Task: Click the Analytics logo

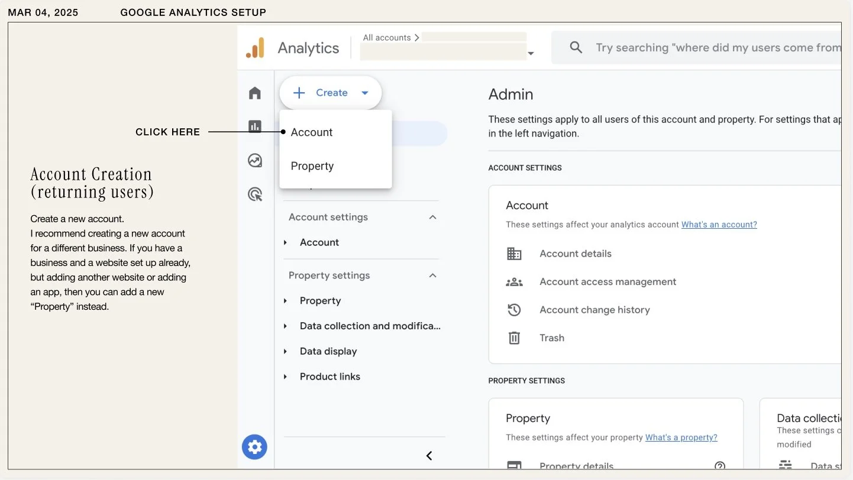Action: click(x=255, y=48)
